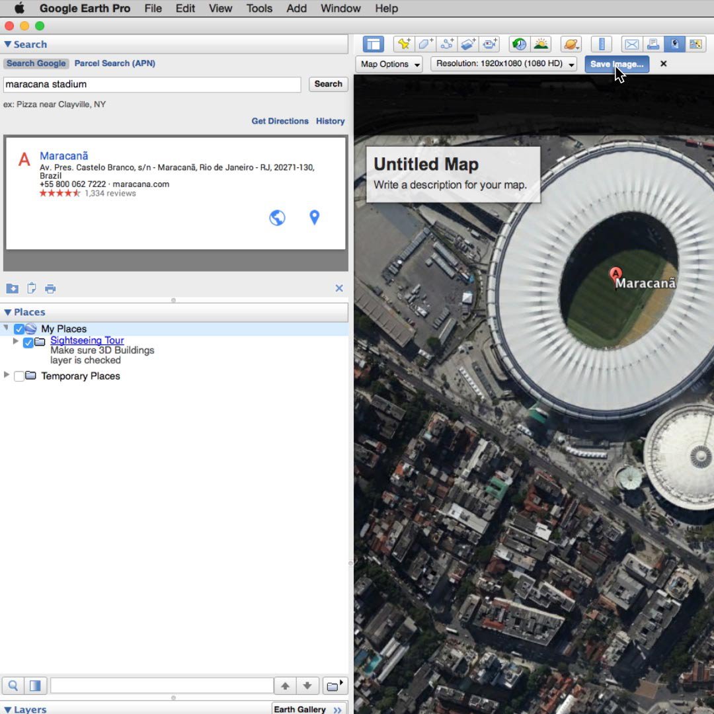Copy search results to My Places folder icon
This screenshot has width=714, height=714.
pyautogui.click(x=13, y=288)
